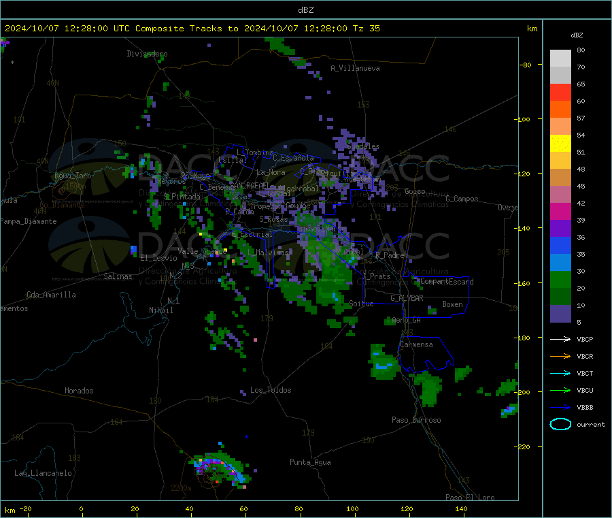Click the 'Salinas' map label
Viewport: 612px width, 518px height.
click(118, 276)
